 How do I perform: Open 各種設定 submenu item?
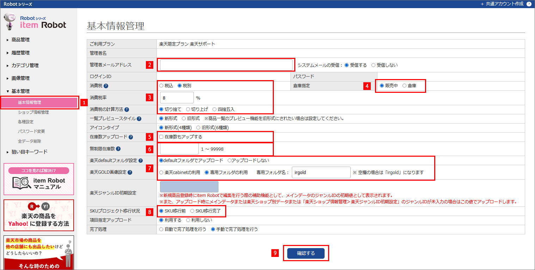pos(26,122)
